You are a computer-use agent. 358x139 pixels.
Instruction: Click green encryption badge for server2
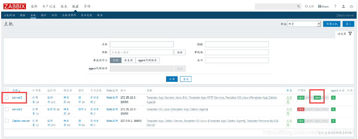[333, 98]
